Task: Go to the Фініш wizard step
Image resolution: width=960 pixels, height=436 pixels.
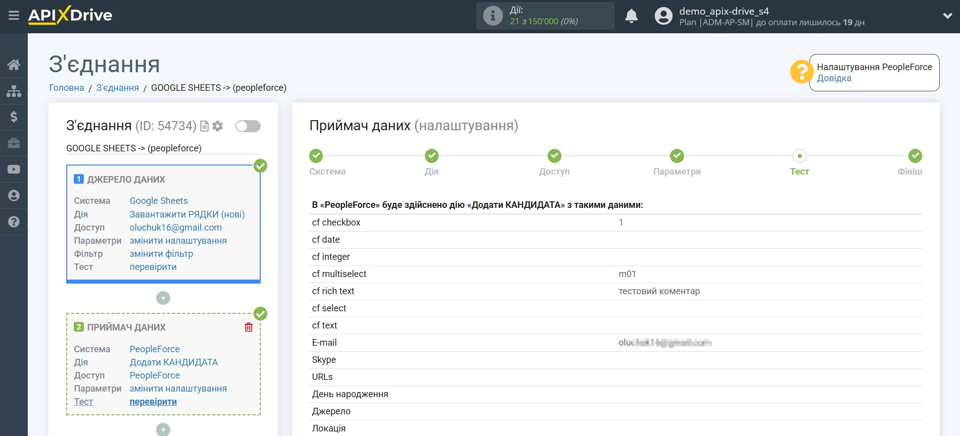Action: [x=909, y=172]
